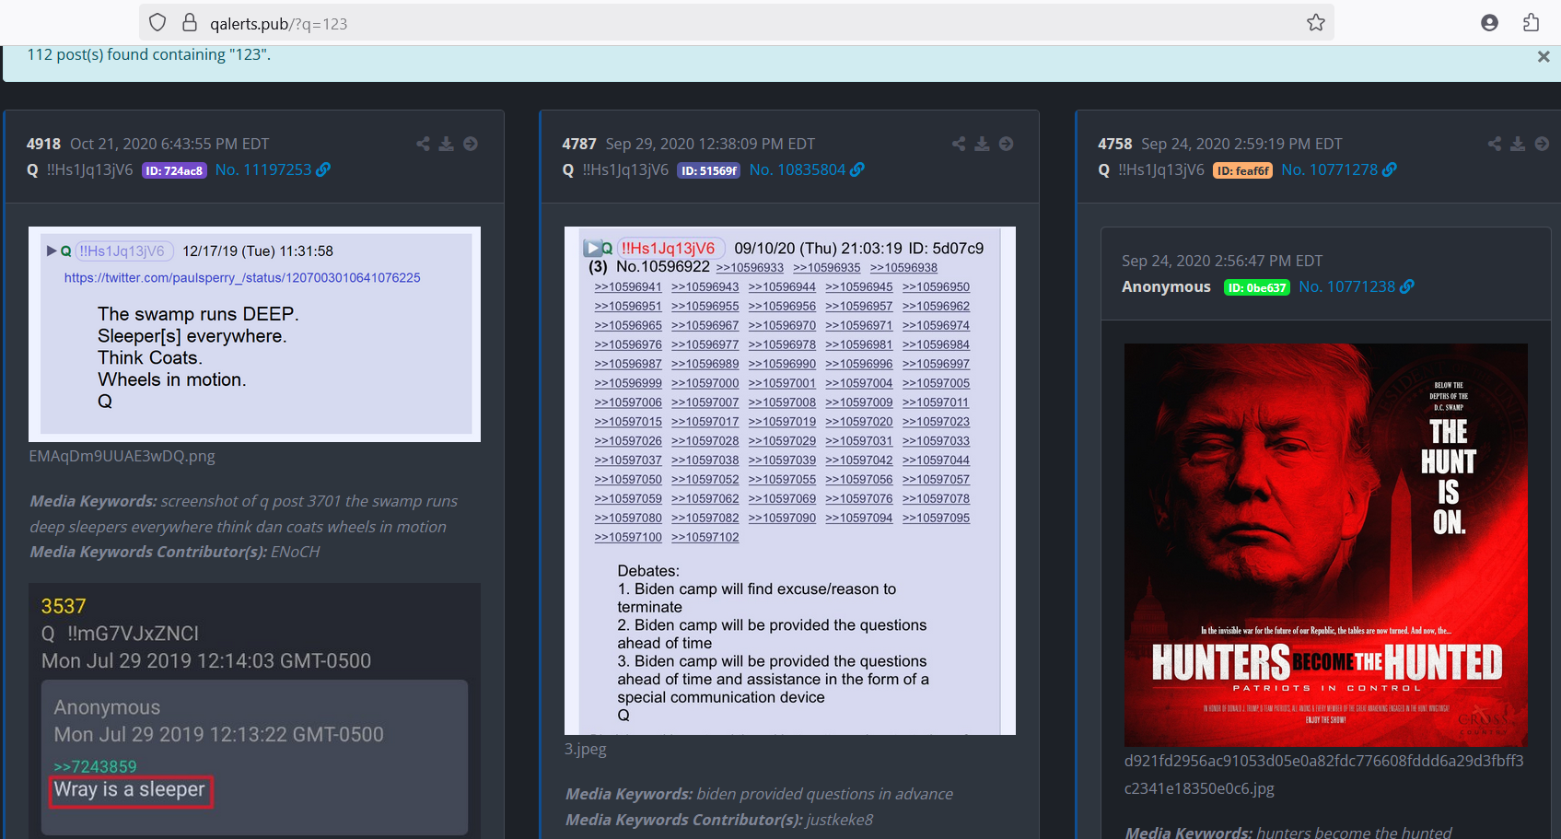Open the 'swamp runs DEEP' screenshot image
1561x839 pixels.
(254, 334)
